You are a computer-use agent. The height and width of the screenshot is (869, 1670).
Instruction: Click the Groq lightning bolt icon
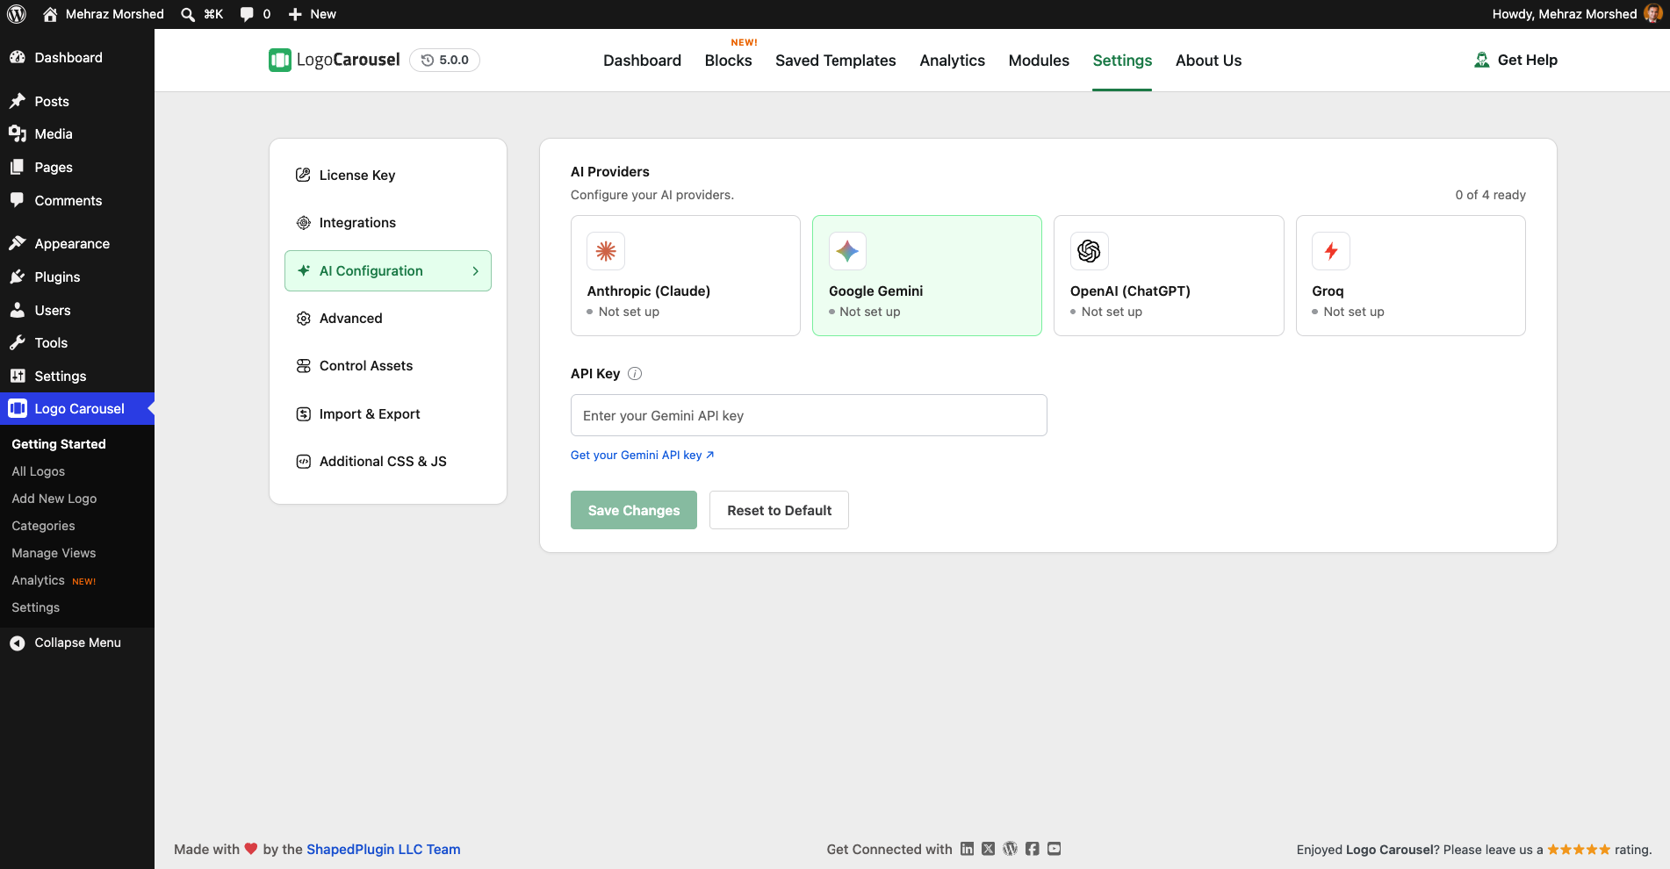tap(1331, 251)
